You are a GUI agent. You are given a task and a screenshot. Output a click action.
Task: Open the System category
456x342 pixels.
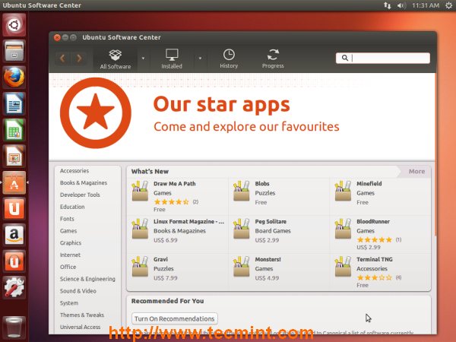point(69,303)
